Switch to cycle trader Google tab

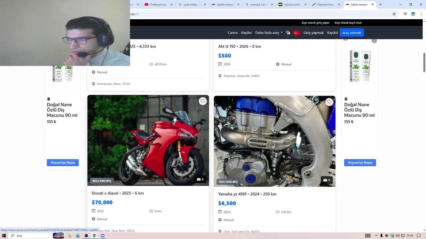[189, 5]
